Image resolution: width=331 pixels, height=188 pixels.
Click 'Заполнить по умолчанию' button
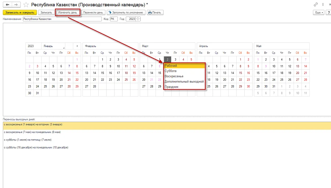click(x=126, y=13)
